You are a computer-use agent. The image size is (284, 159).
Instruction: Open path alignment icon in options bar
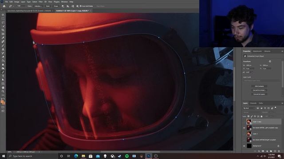click(x=68, y=6)
